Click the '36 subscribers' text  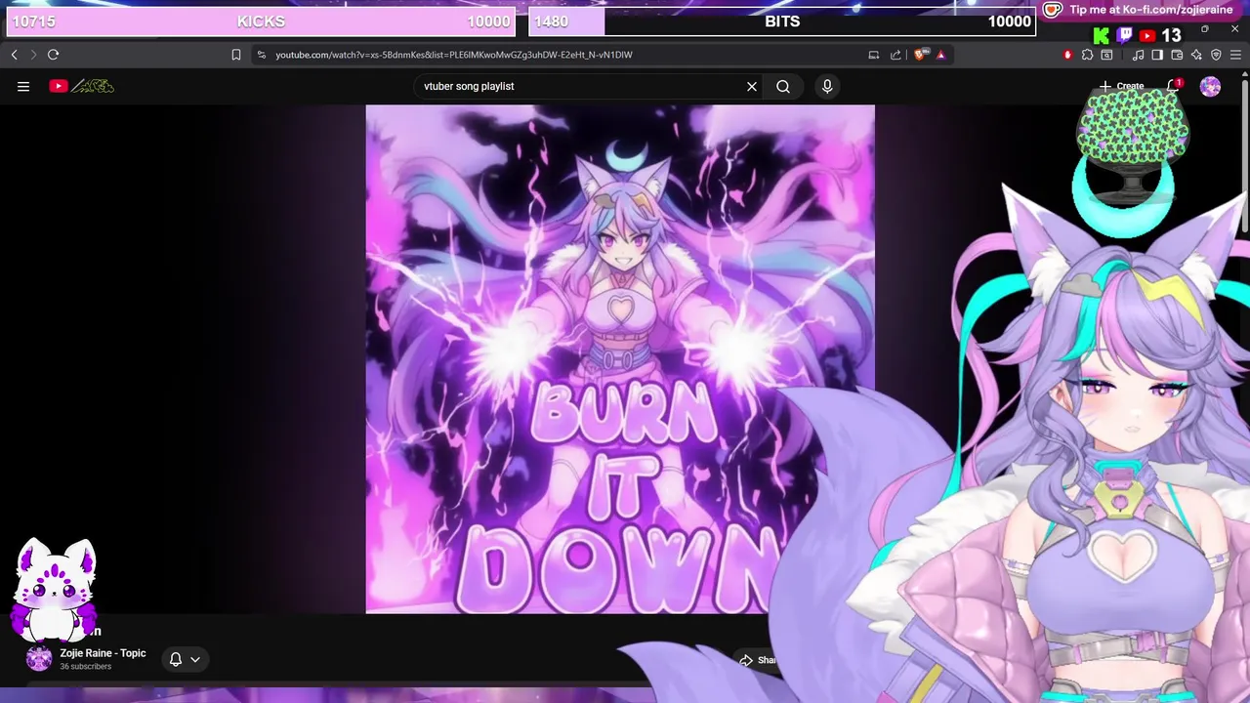[86, 667]
